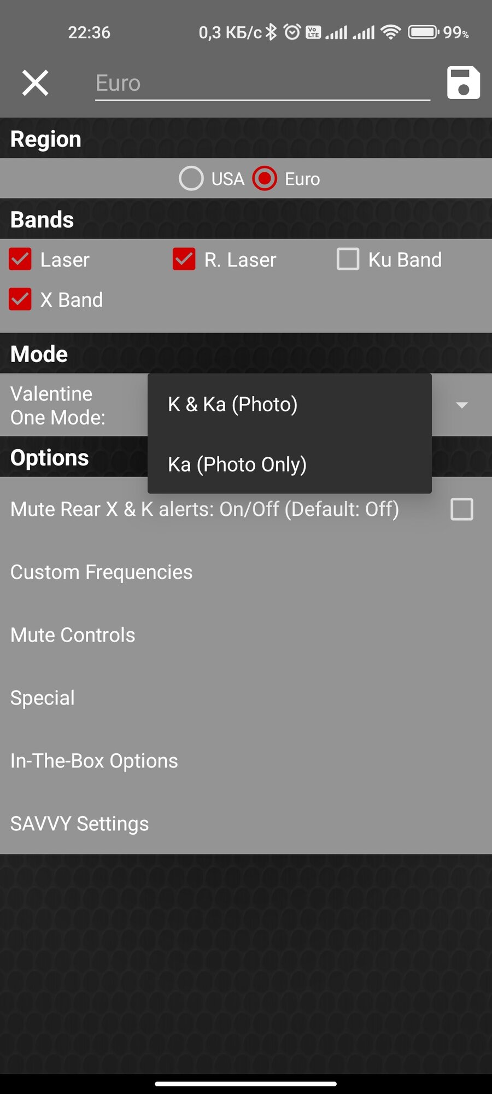The width and height of the screenshot is (492, 1094).
Task: Tap the battery indicator icon
Action: (423, 32)
